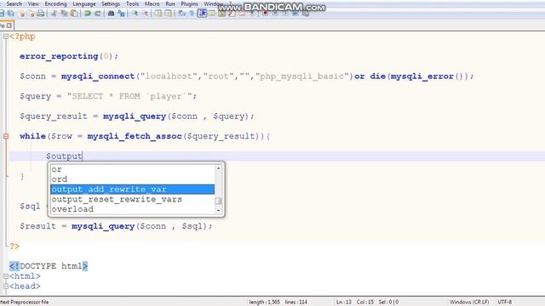
Task: Collapse the <html> tag fold marker
Action: click(6, 276)
